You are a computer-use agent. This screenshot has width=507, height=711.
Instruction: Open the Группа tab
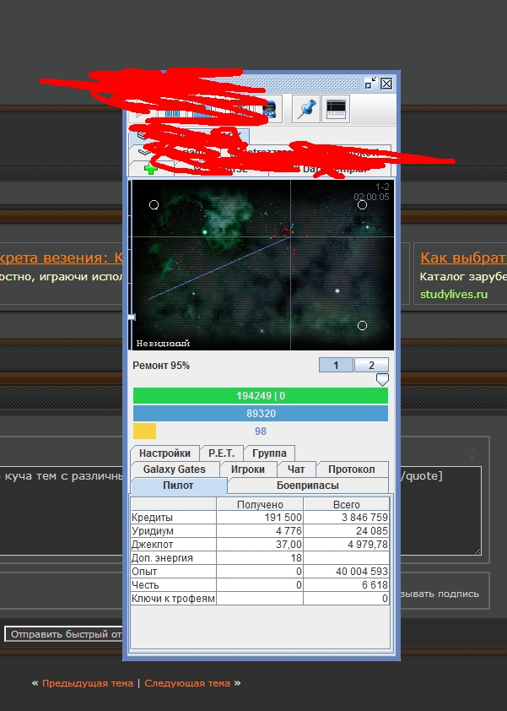[269, 453]
